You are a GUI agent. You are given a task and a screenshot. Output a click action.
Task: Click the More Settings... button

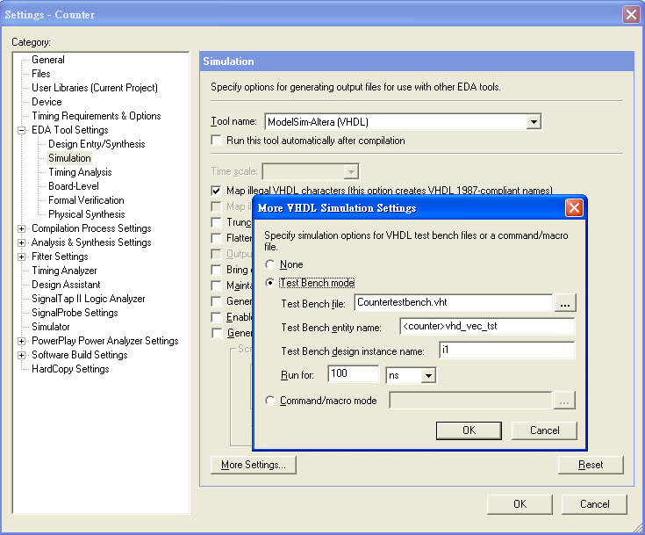click(254, 465)
